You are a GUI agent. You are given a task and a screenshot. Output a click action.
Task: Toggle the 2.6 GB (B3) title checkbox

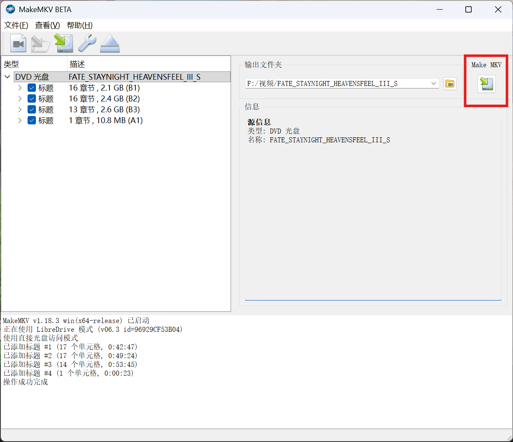tap(32, 110)
